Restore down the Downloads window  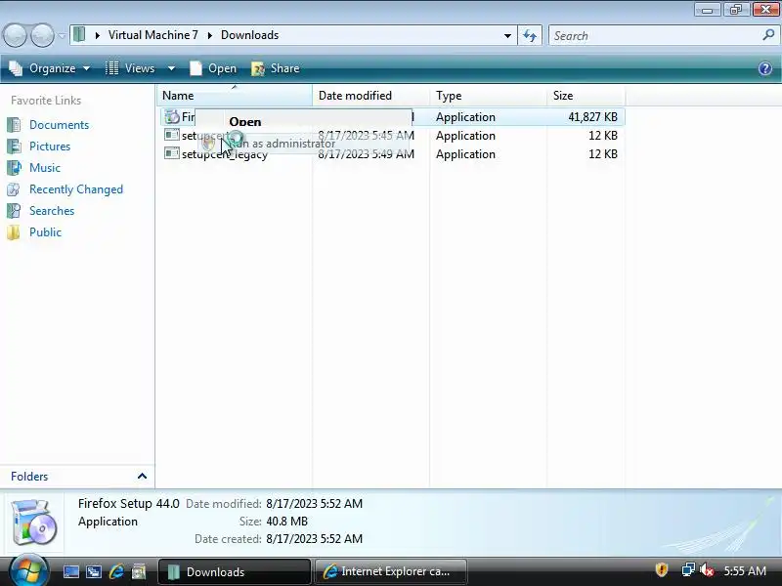736,10
